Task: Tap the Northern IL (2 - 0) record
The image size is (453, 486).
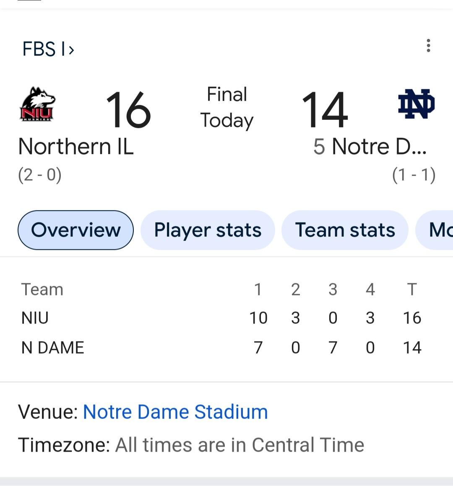Action: (40, 175)
